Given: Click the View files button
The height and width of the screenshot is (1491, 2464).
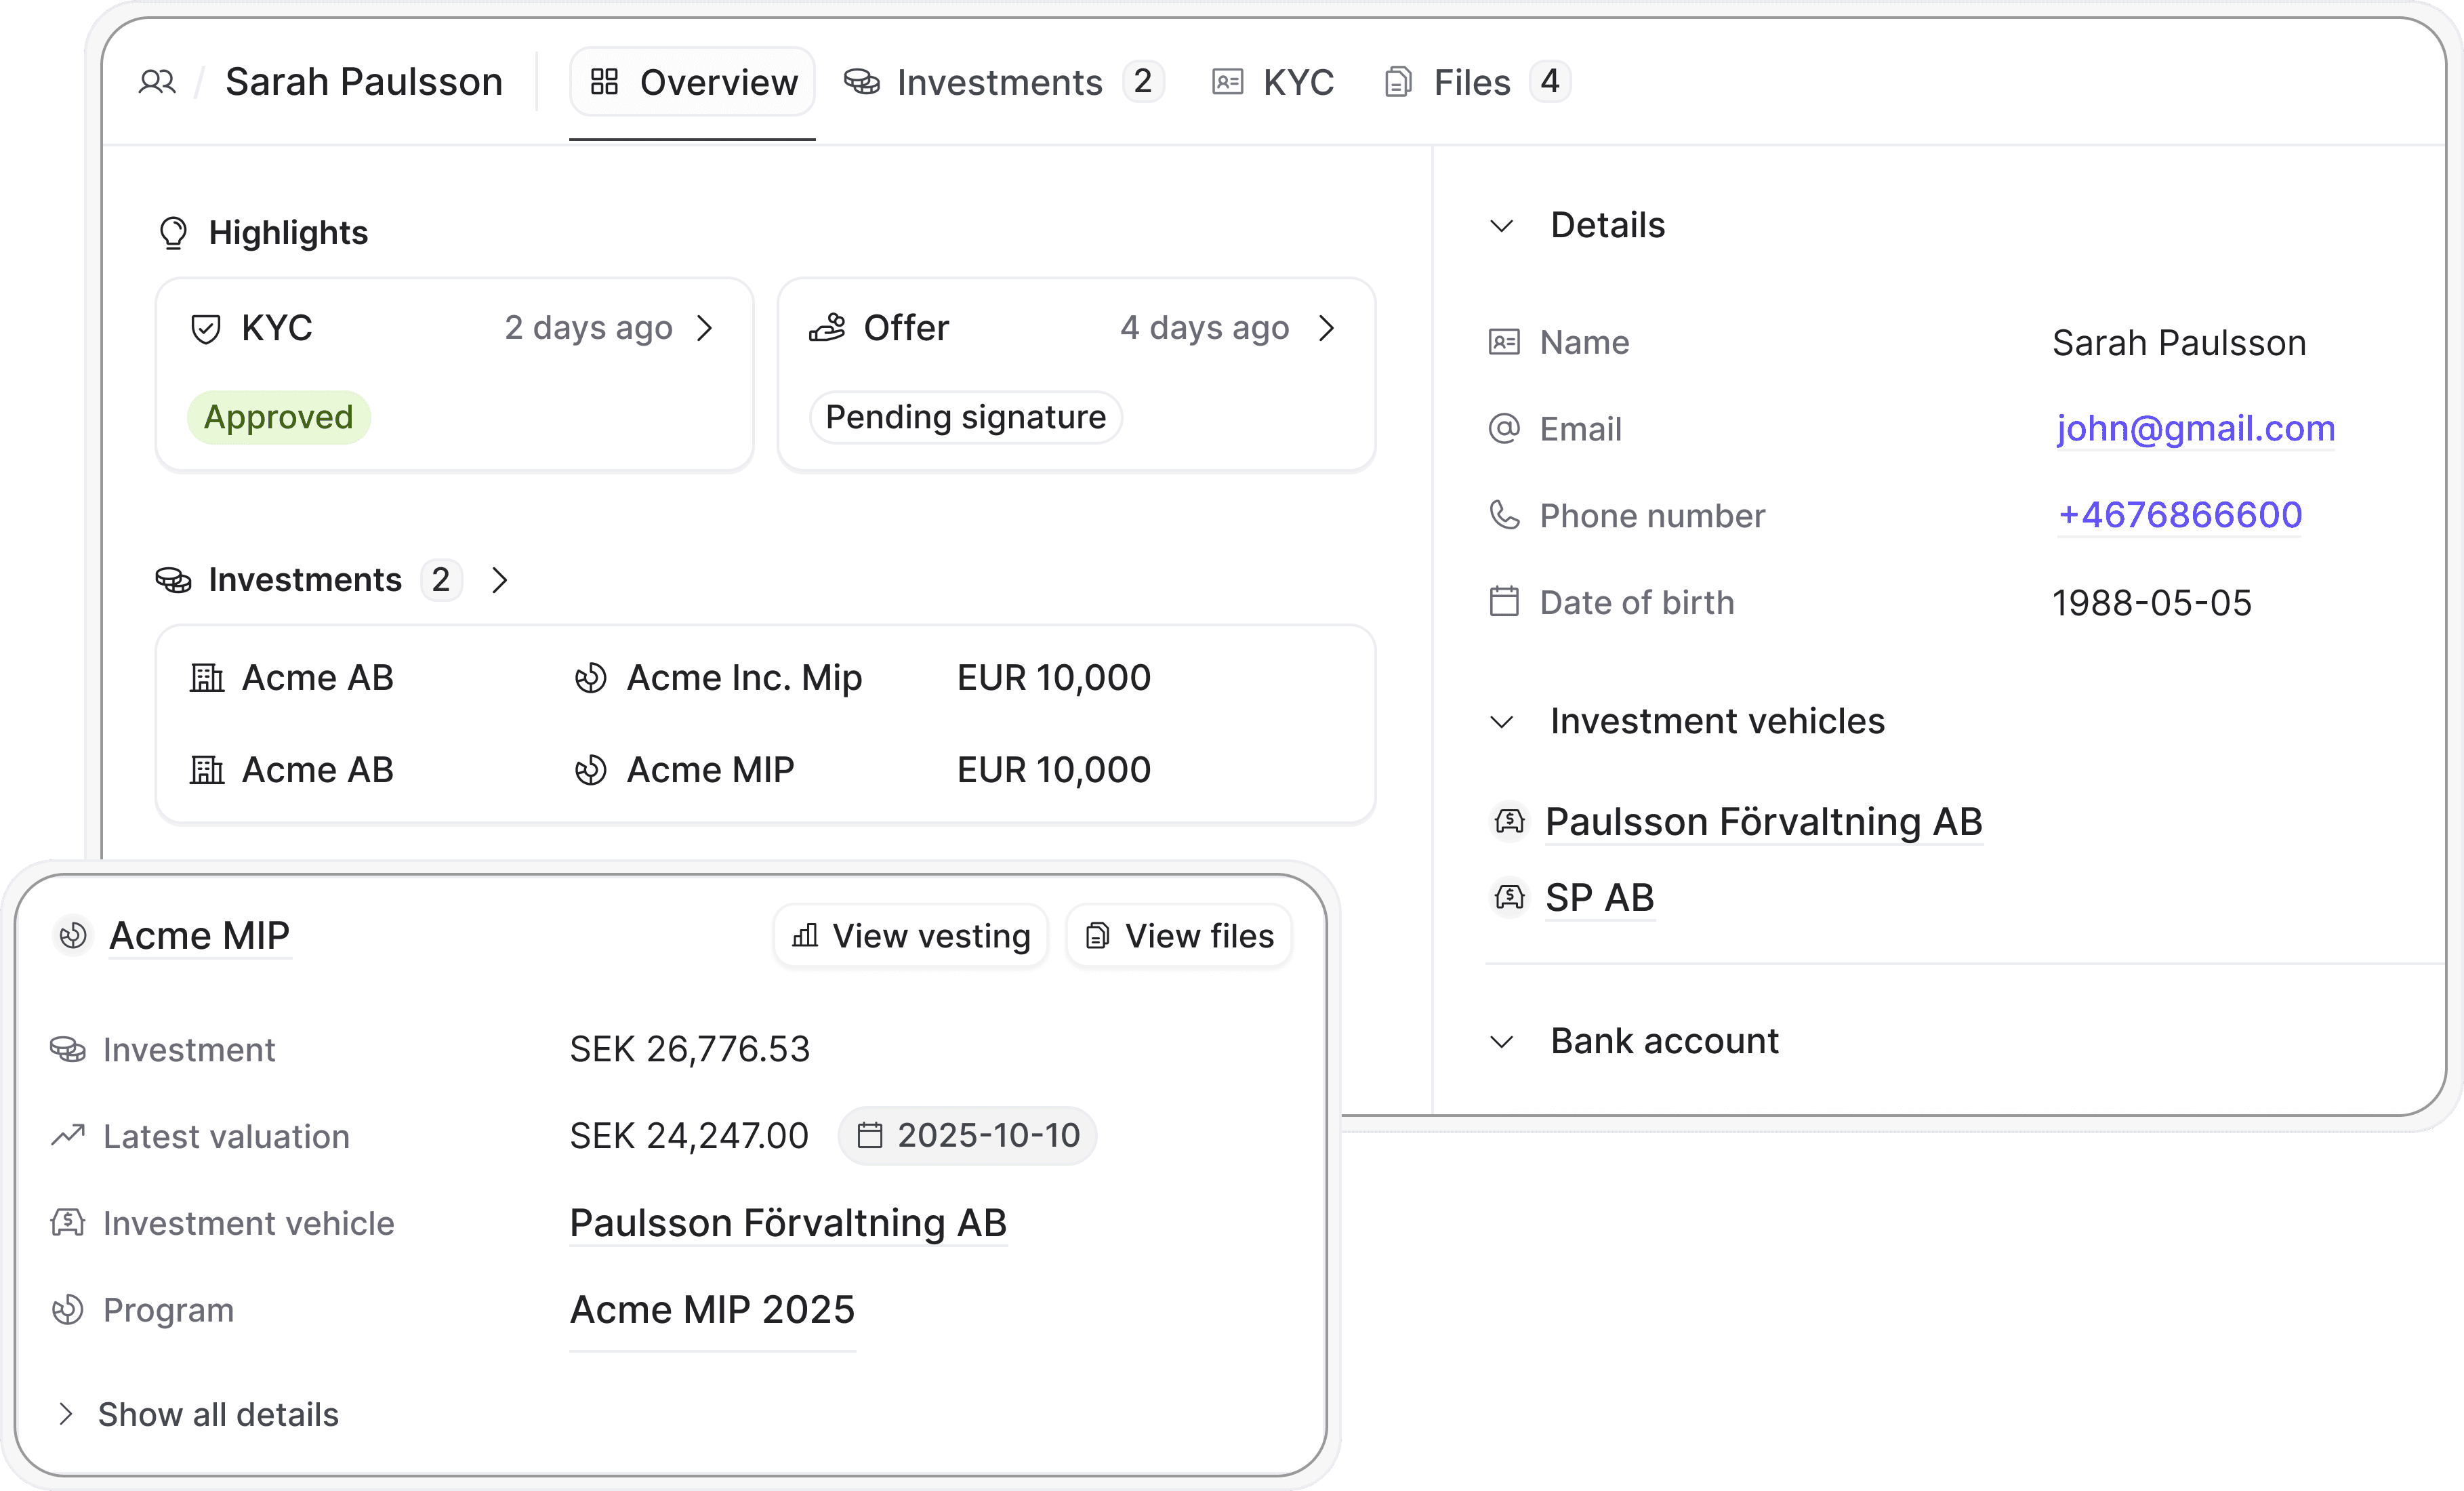Looking at the screenshot, I should pos(1179,936).
